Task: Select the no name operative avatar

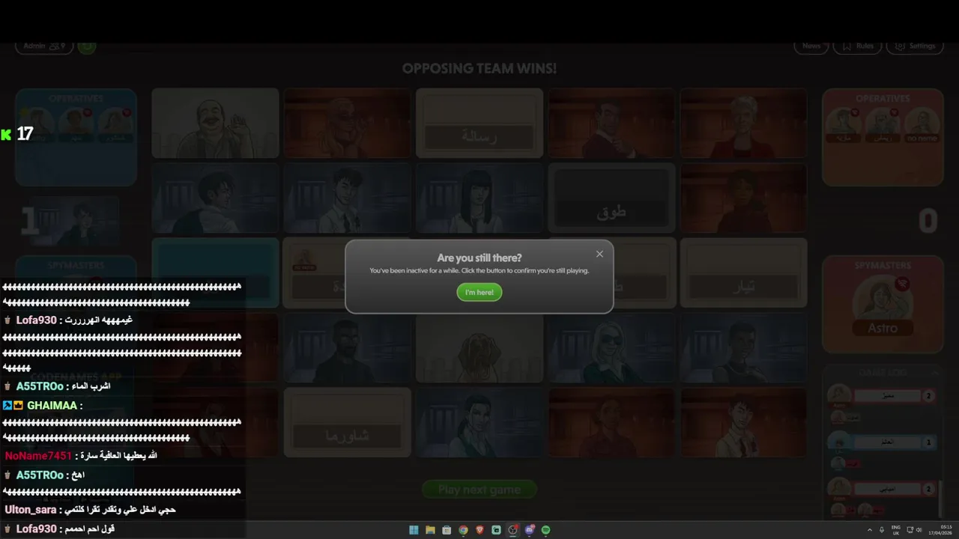Action: (x=922, y=125)
